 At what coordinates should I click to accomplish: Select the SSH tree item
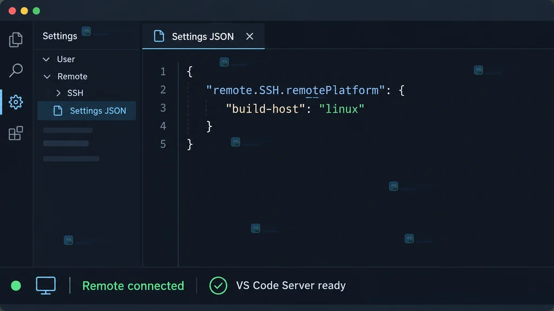[75, 93]
